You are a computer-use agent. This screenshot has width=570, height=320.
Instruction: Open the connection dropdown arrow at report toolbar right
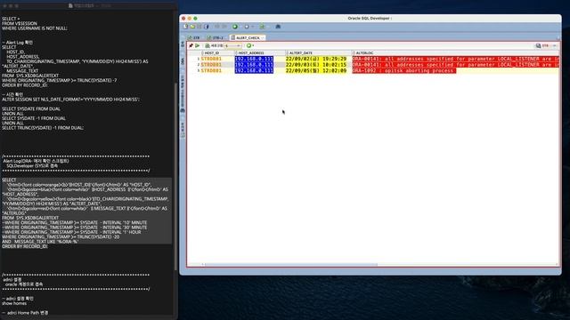pyautogui.click(x=554, y=45)
